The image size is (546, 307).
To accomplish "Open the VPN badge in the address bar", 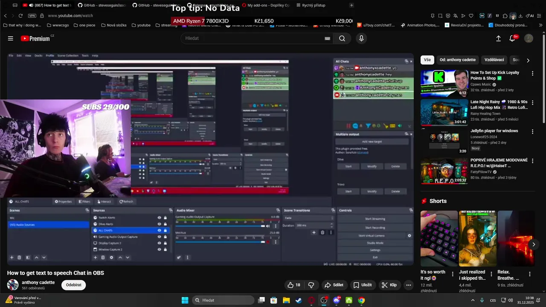I will click(32, 16).
